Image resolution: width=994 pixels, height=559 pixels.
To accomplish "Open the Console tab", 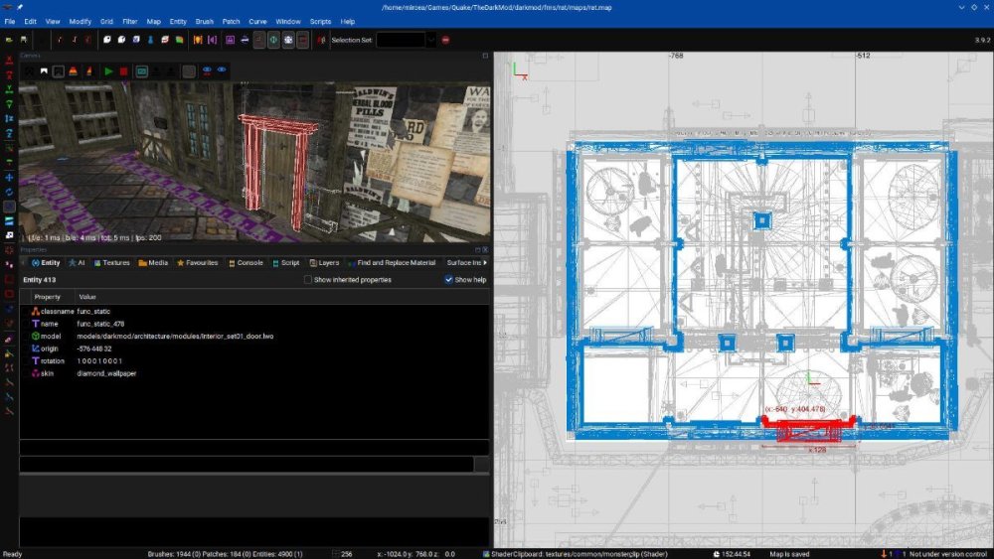I will coord(246,262).
